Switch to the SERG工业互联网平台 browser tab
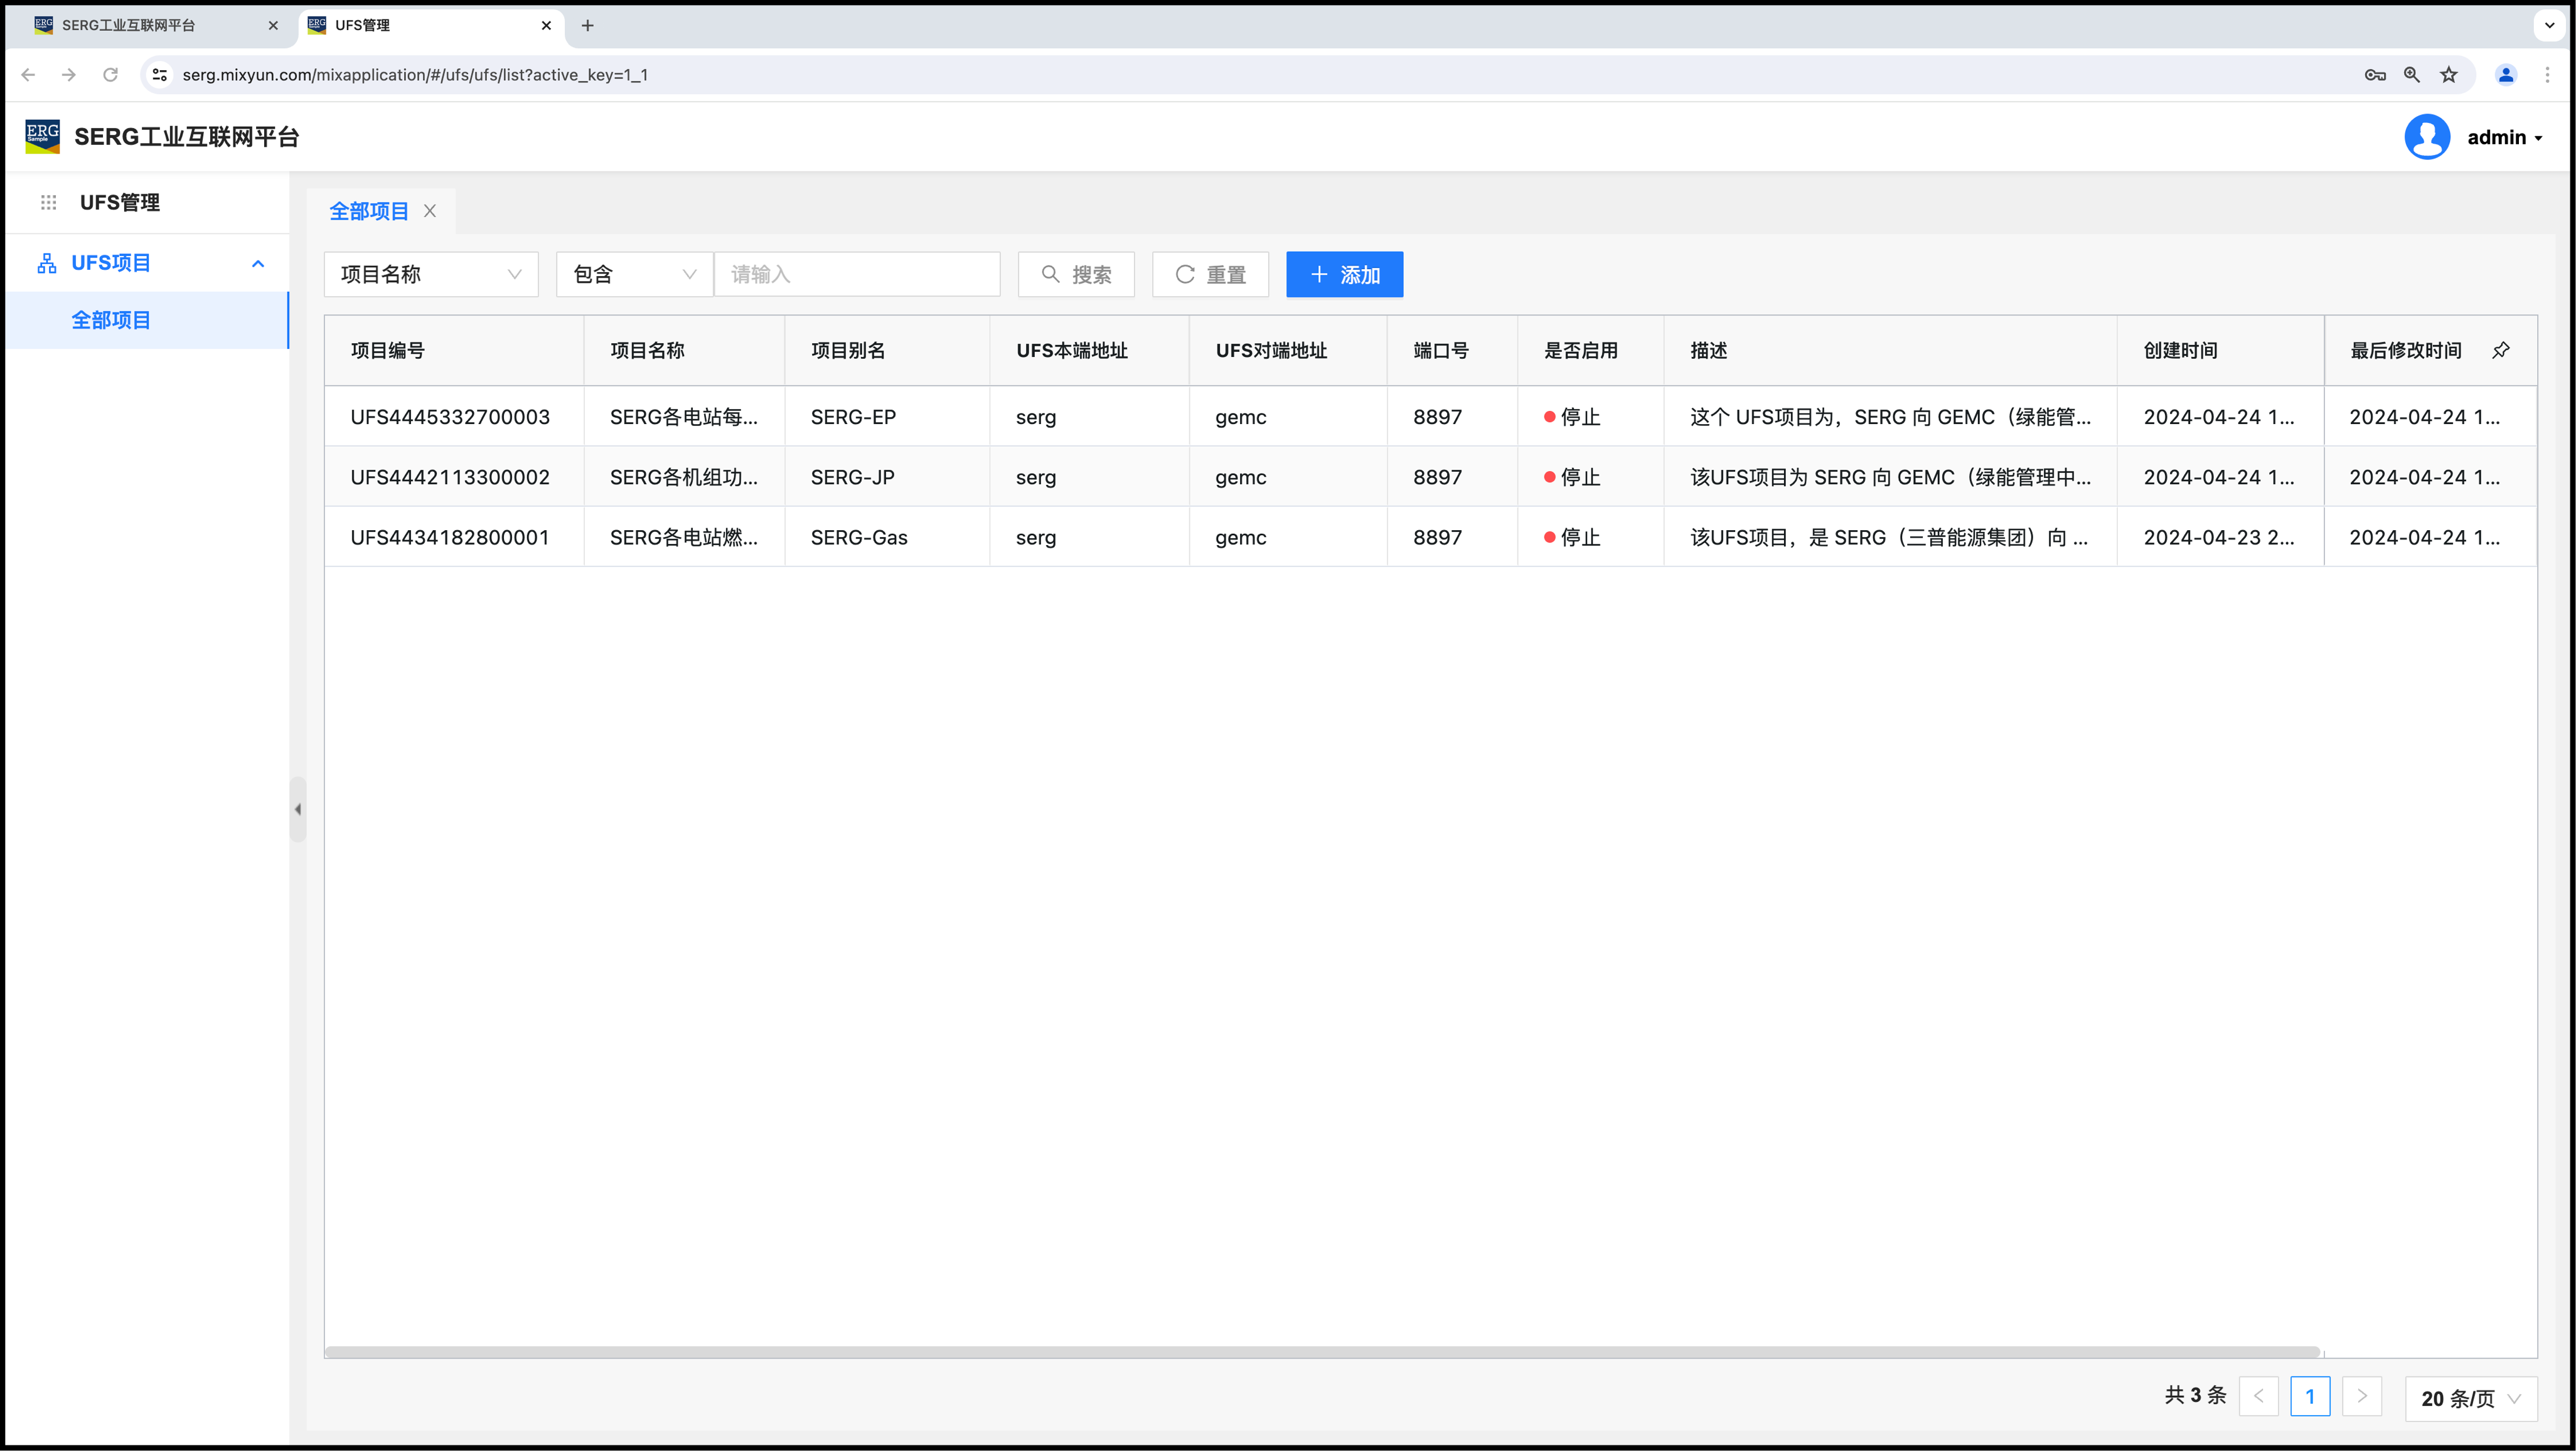The image size is (2576, 1451). click(x=130, y=25)
